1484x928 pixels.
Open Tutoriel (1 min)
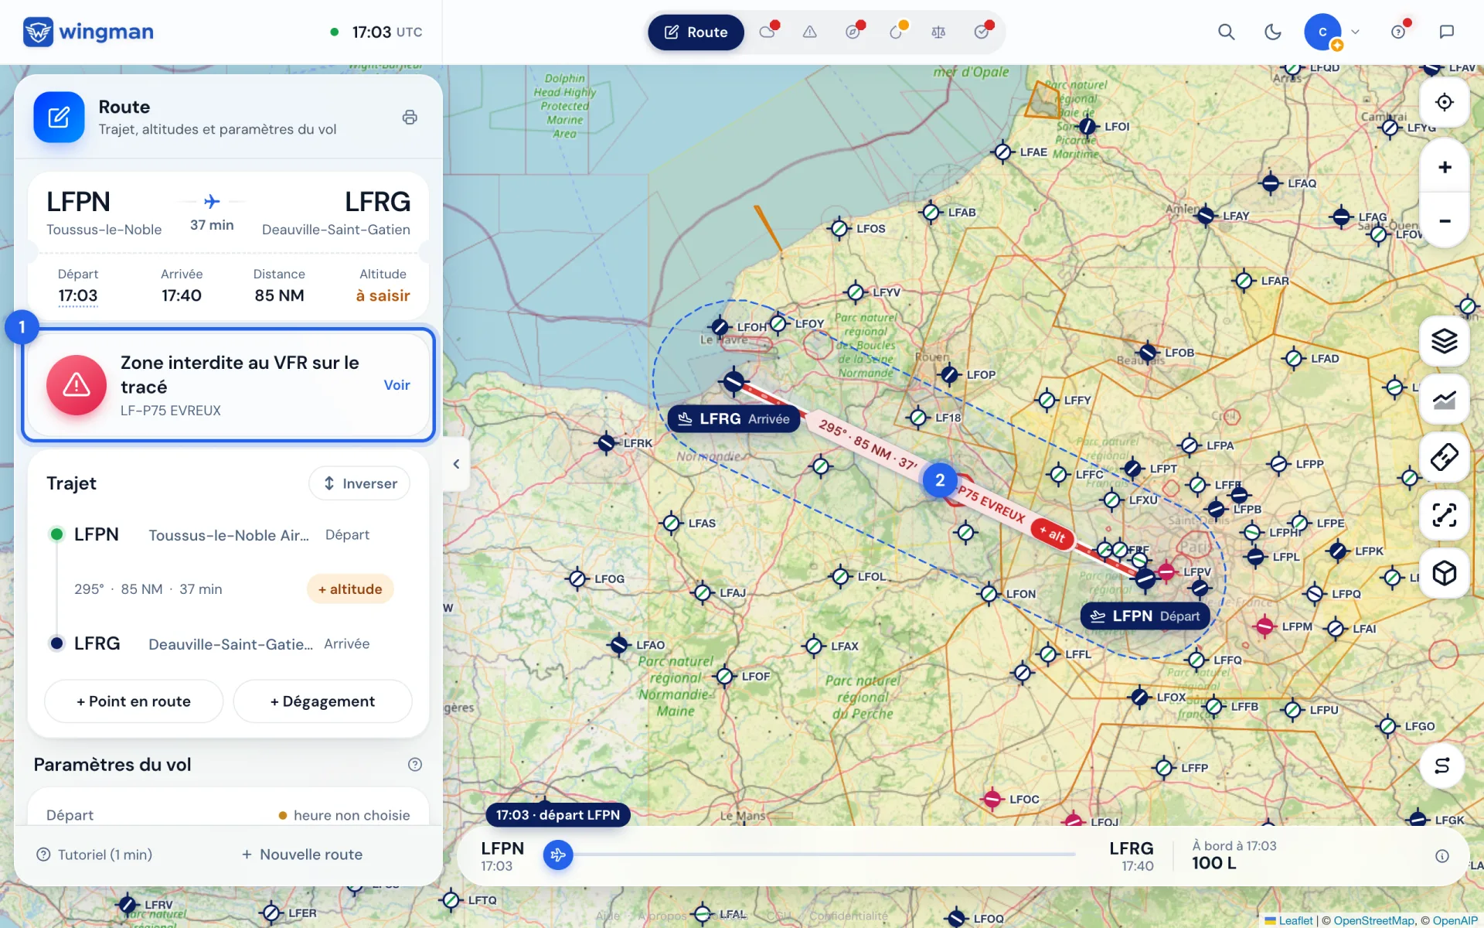[94, 855]
